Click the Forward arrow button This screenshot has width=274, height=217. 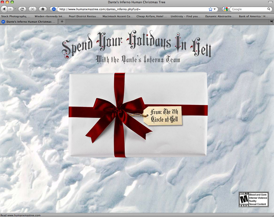point(11,9)
